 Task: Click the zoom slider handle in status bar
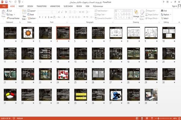(158, 118)
